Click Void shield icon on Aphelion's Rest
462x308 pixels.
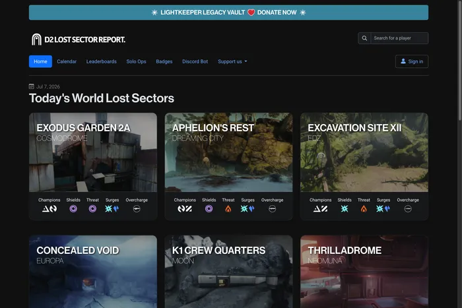[209, 209]
